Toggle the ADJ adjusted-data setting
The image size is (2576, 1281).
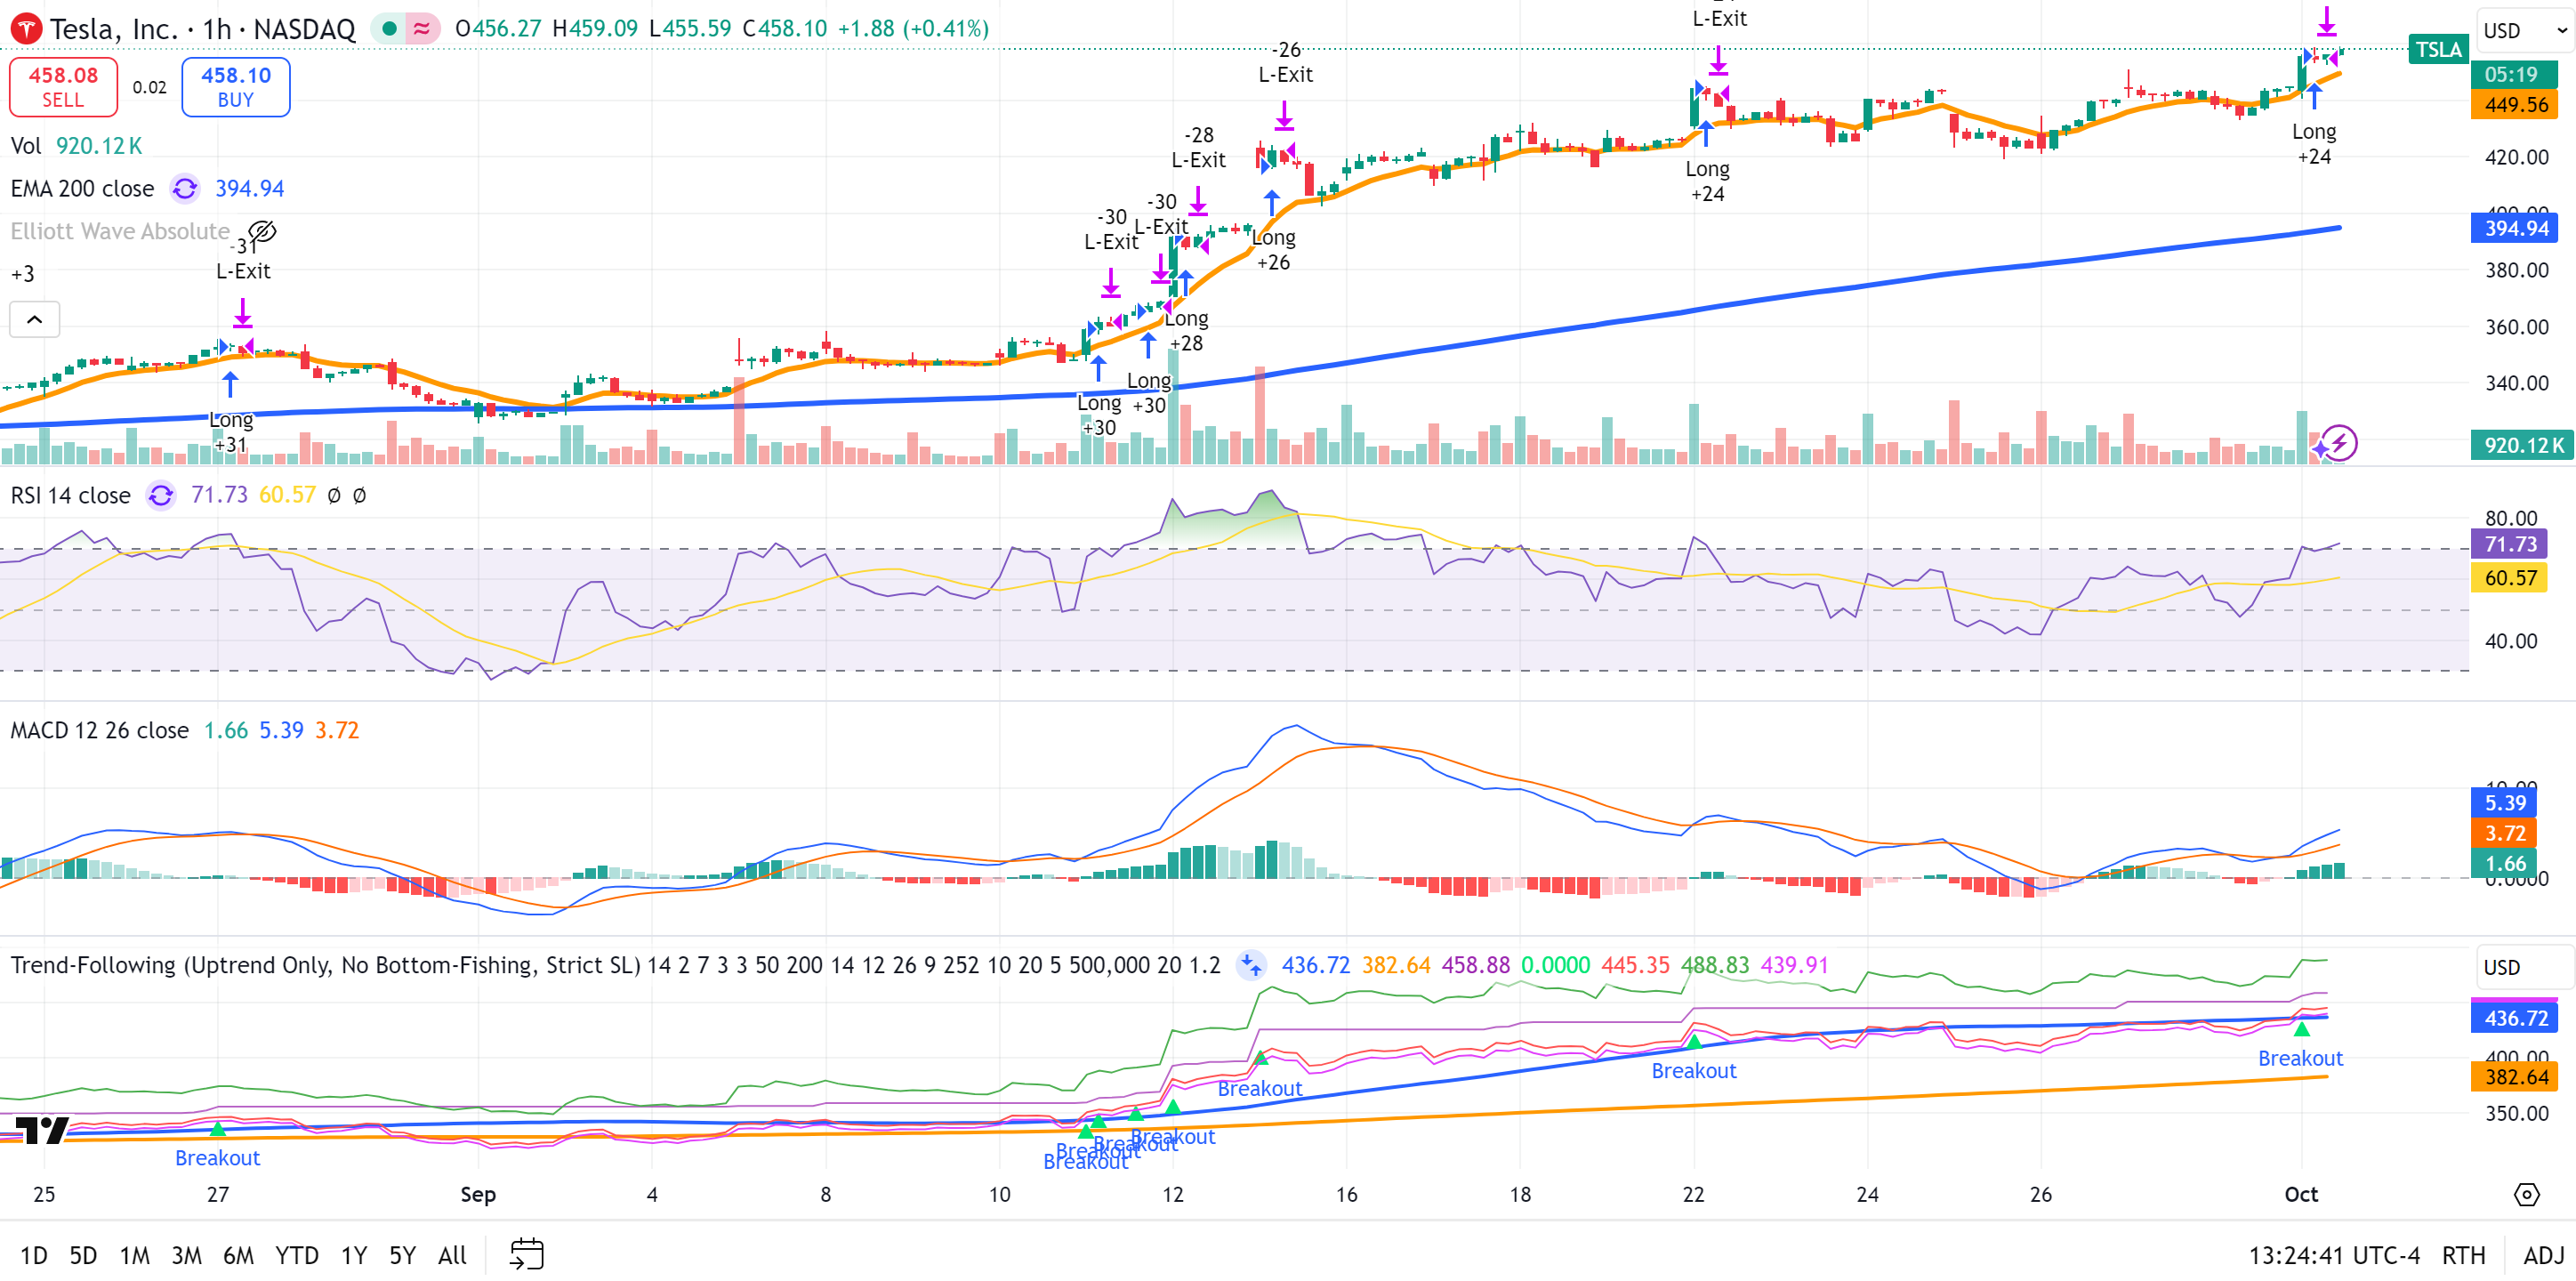2543,1256
